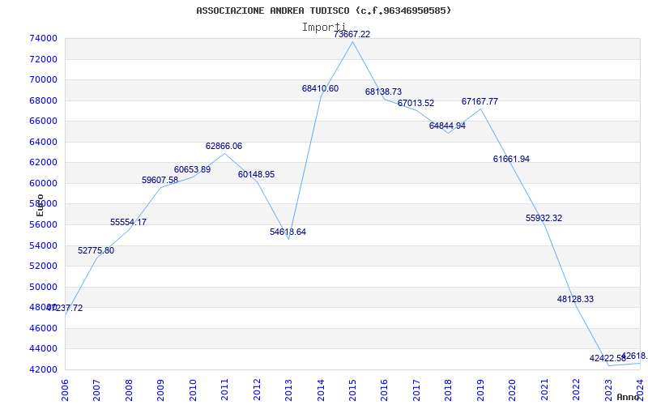This screenshot has width=648, height=405.
Task: Click the x-axis year 2017
Action: pos(416,390)
